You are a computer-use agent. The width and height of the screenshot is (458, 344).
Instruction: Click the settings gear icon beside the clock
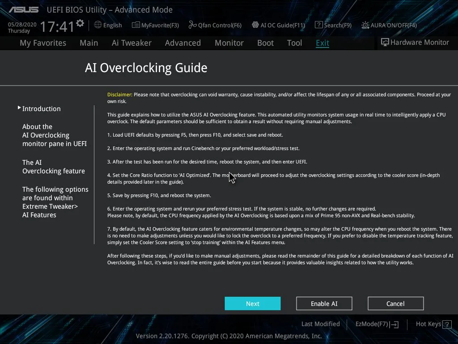click(80, 23)
